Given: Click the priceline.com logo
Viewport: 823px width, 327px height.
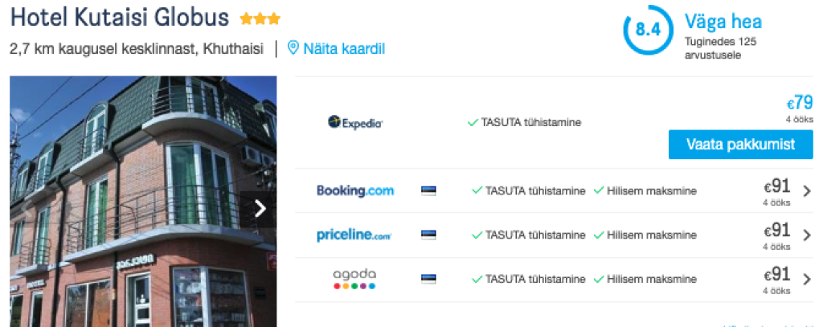Looking at the screenshot, I should [354, 235].
